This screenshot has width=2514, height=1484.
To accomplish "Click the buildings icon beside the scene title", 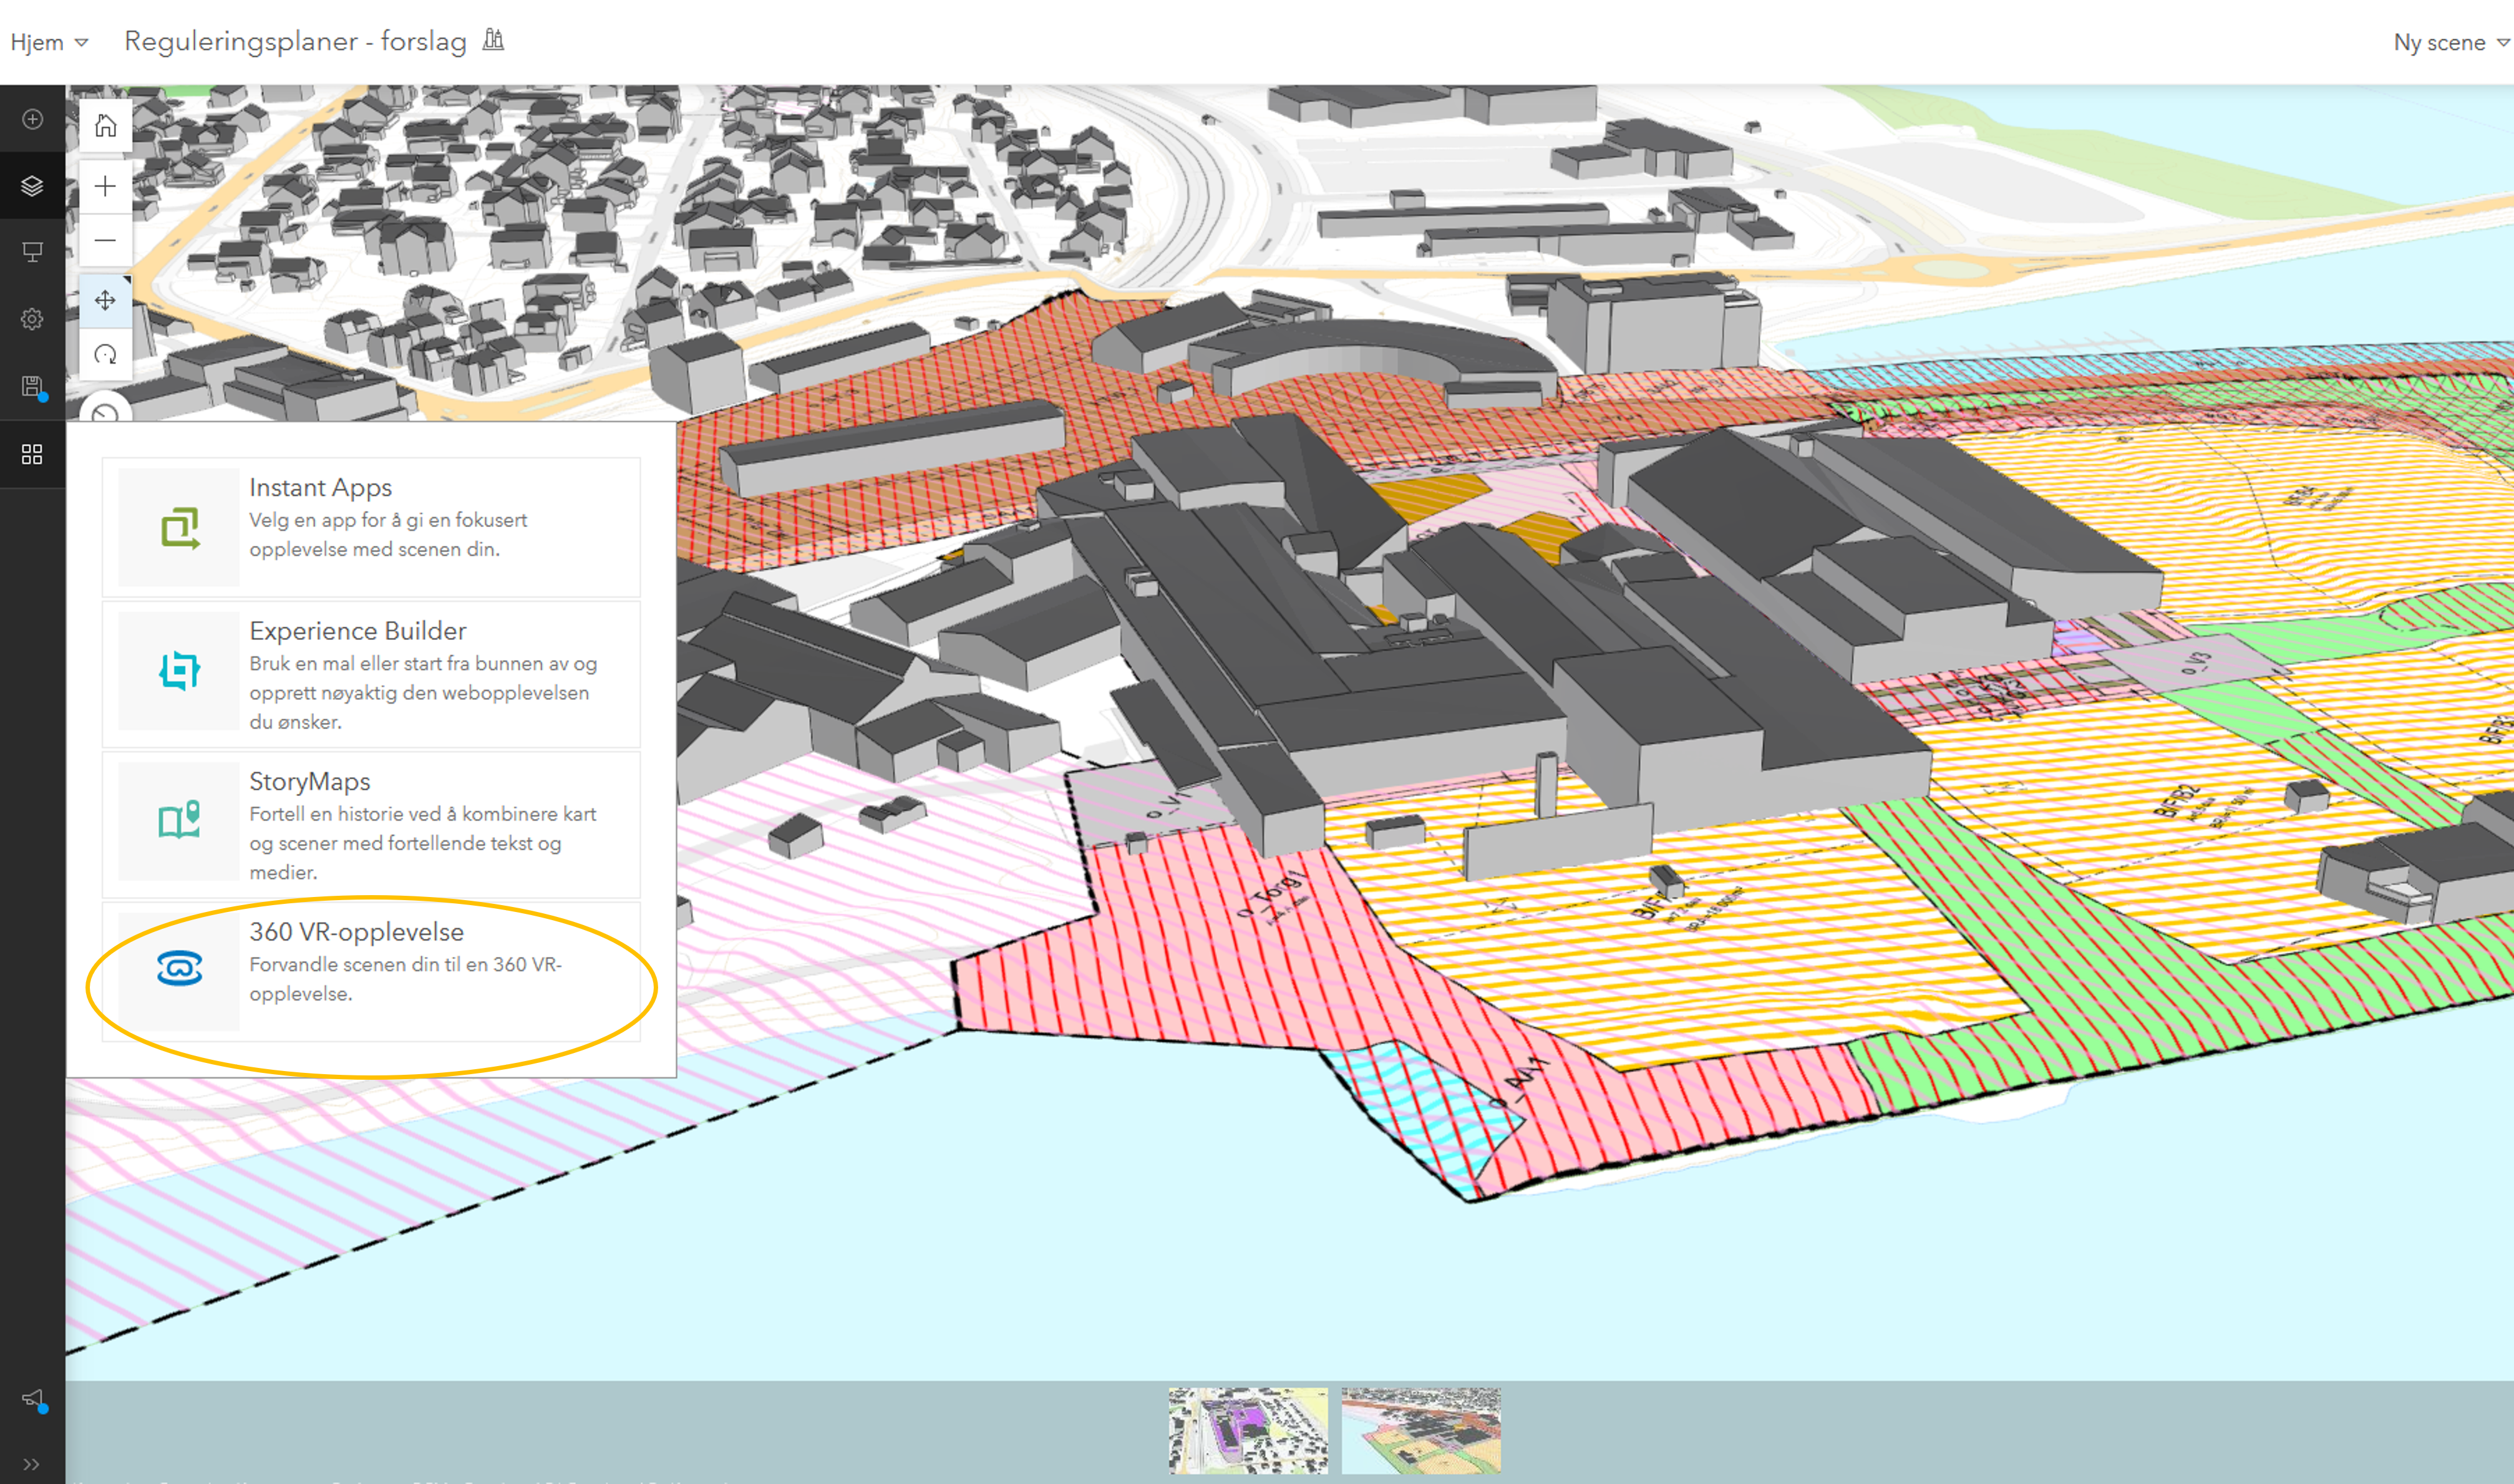I will tap(494, 40).
